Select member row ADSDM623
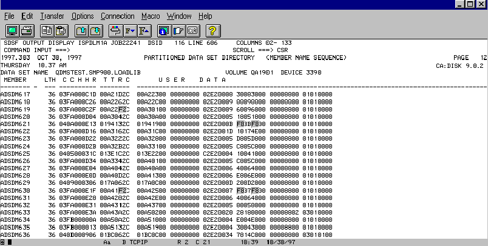The width and height of the screenshot is (488, 246). (166, 139)
